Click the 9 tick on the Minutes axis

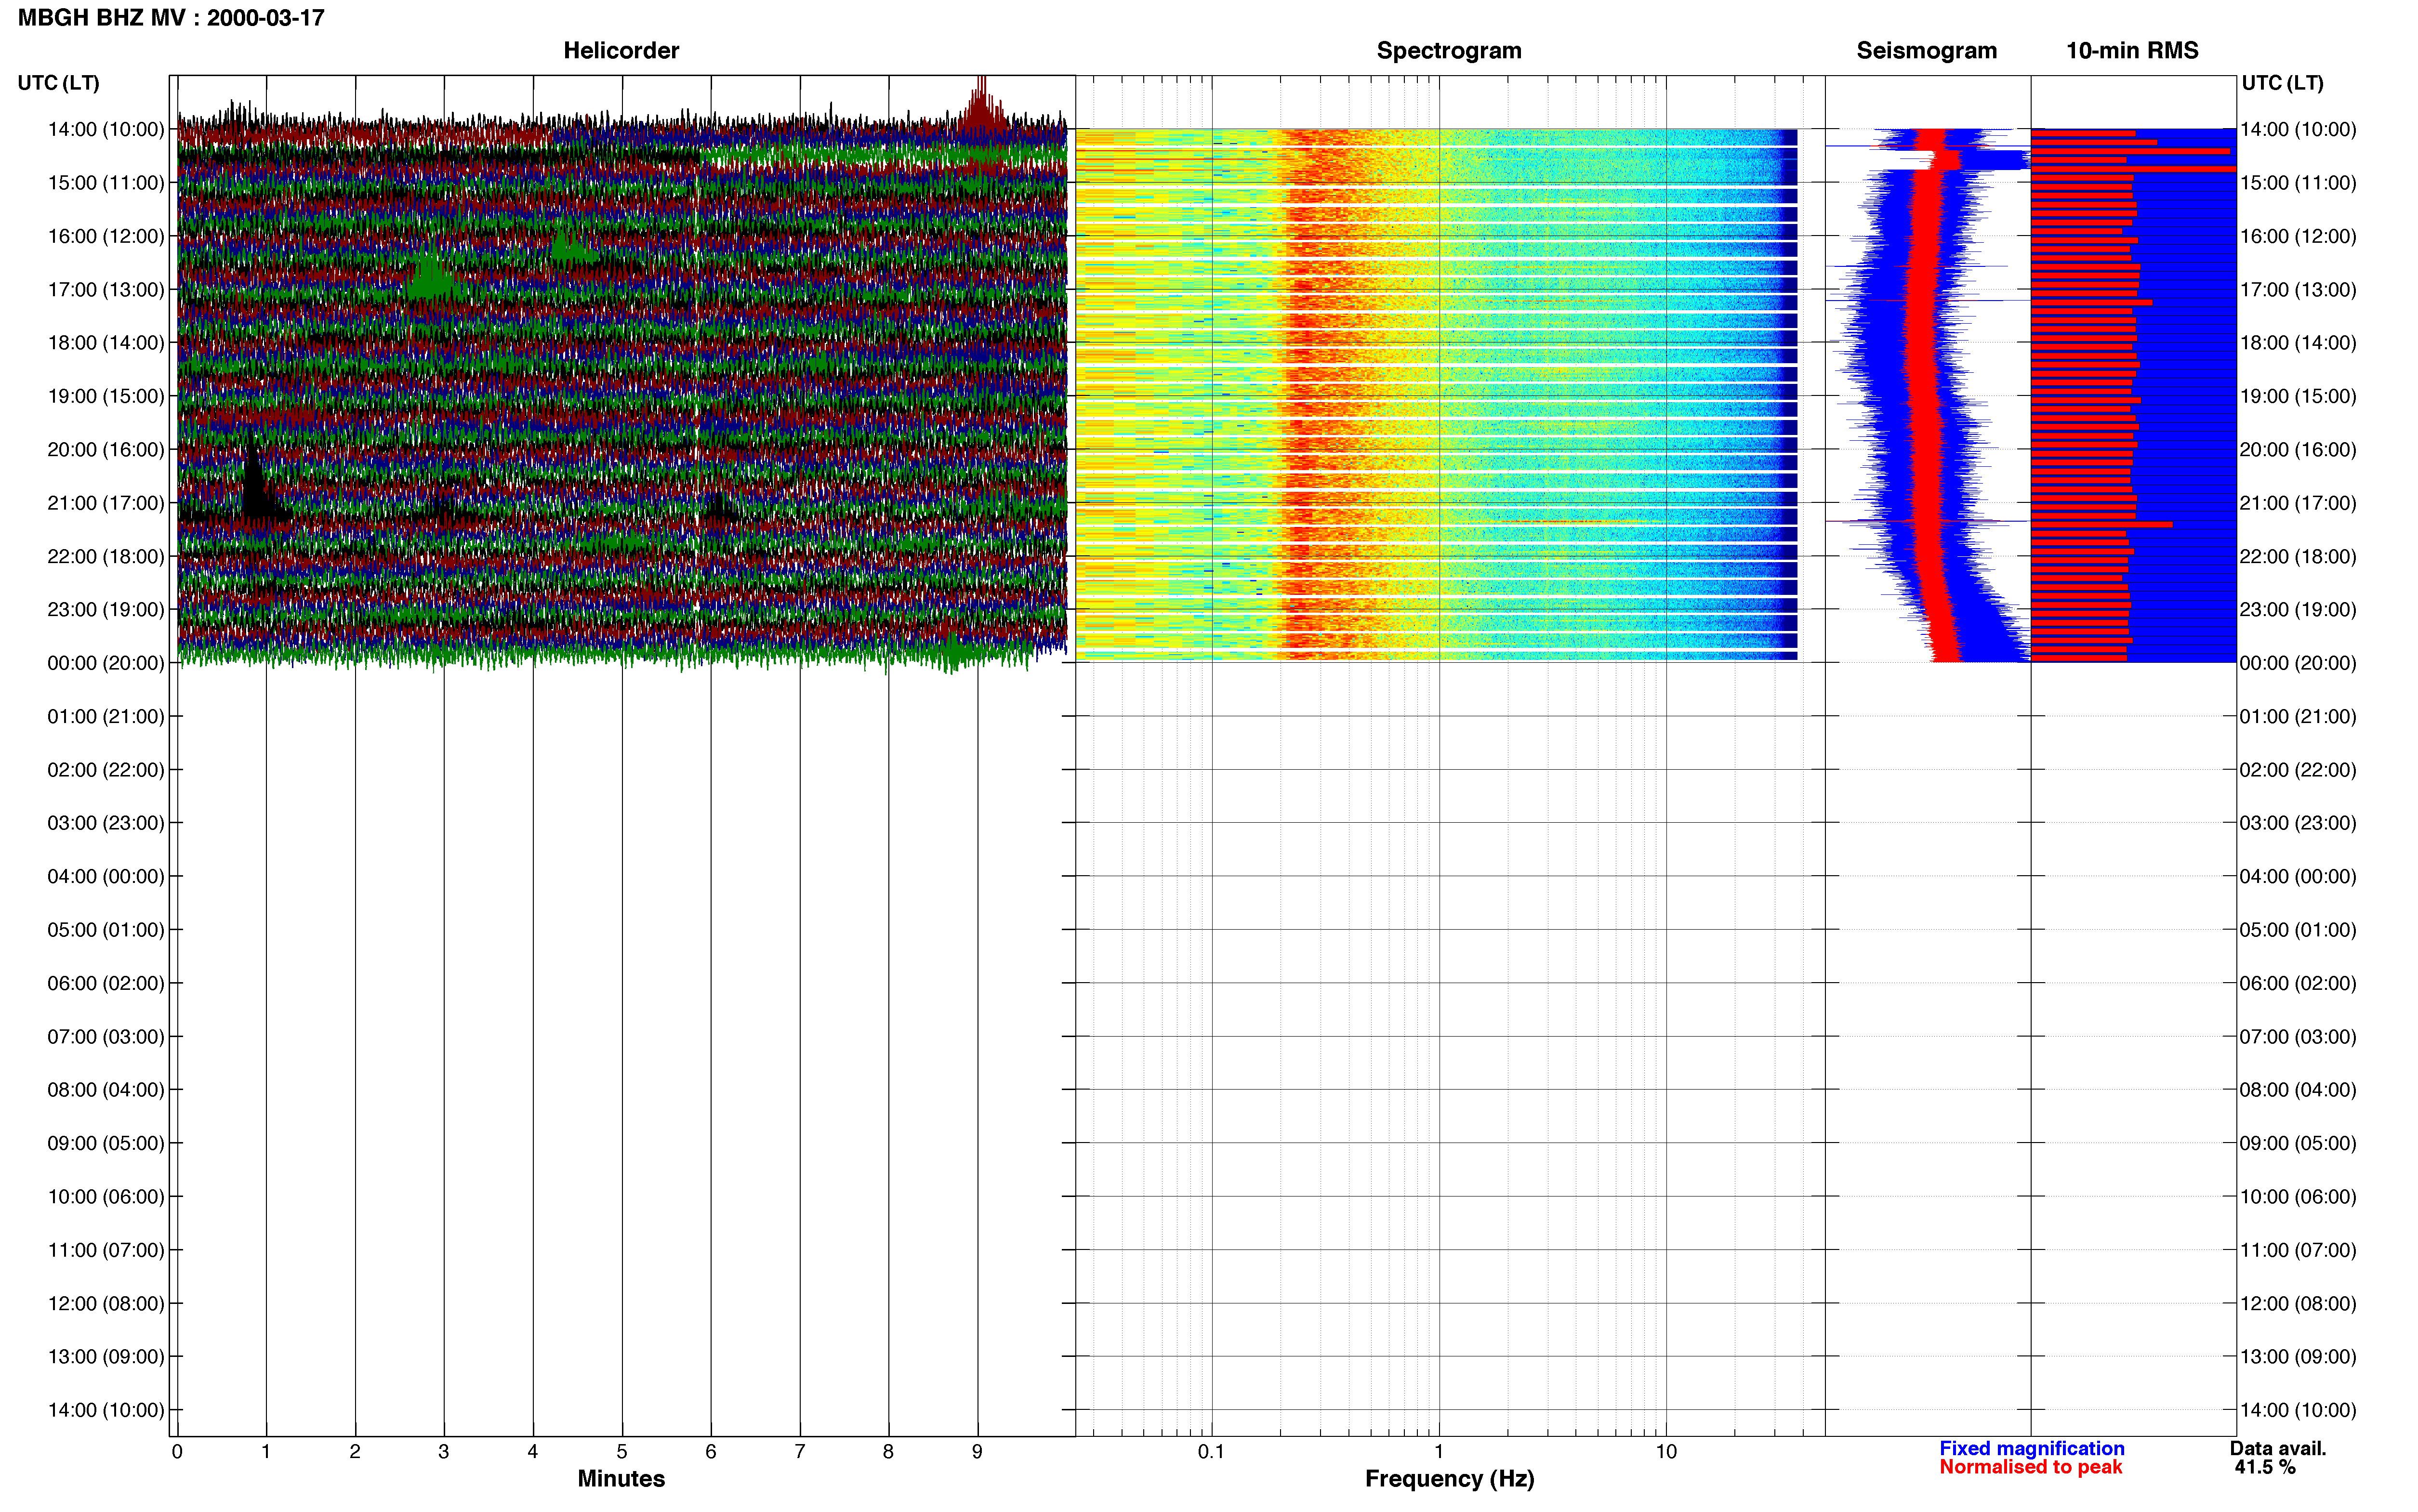pyautogui.click(x=977, y=1452)
